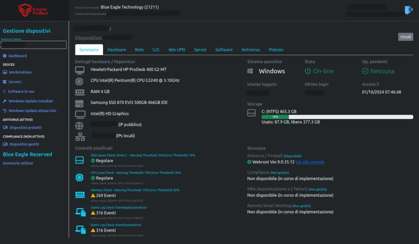Click the drive icon under Storage
The image size is (419, 244).
click(252, 113)
